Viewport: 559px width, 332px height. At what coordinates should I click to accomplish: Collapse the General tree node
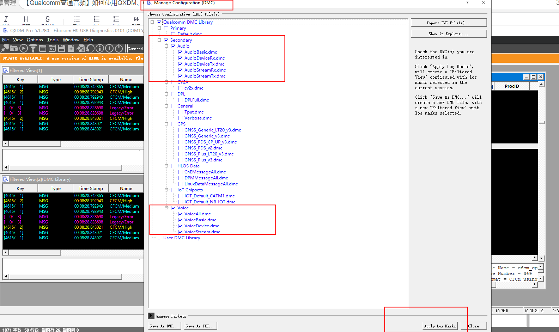pyautogui.click(x=166, y=106)
